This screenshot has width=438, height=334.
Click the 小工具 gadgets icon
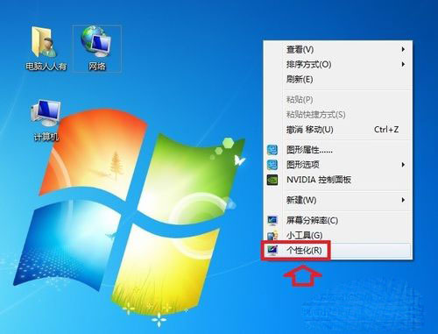[x=272, y=235]
